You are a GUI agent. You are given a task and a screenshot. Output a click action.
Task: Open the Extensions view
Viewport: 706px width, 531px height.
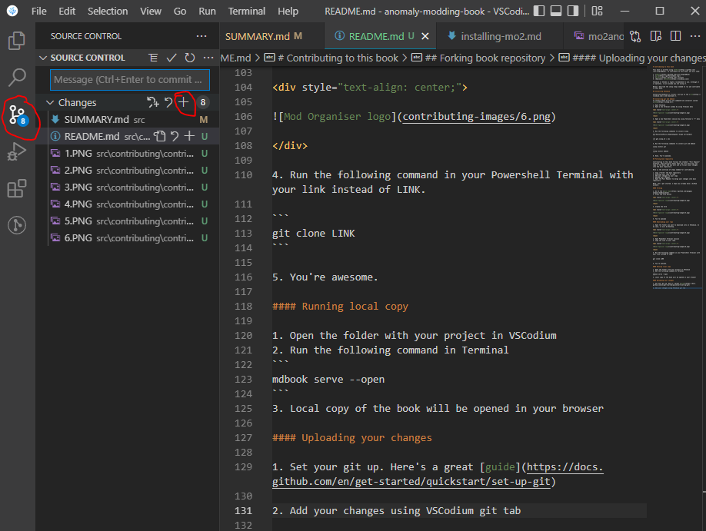pyautogui.click(x=17, y=188)
